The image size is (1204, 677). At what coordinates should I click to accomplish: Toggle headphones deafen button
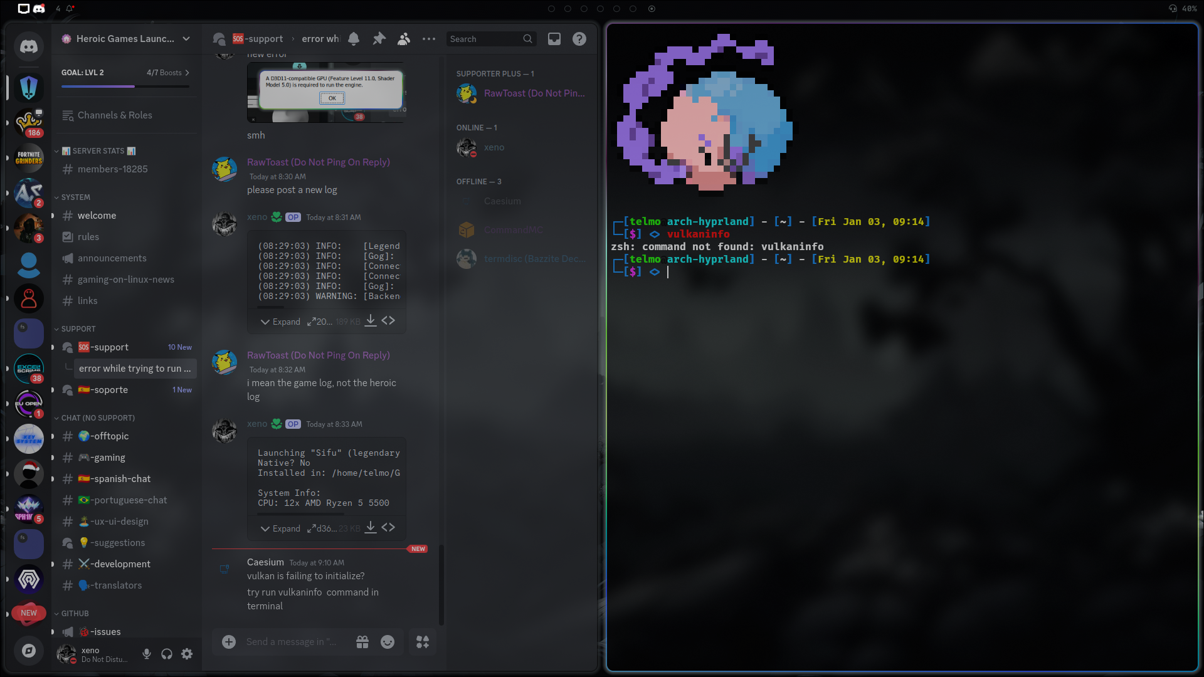pos(167,654)
